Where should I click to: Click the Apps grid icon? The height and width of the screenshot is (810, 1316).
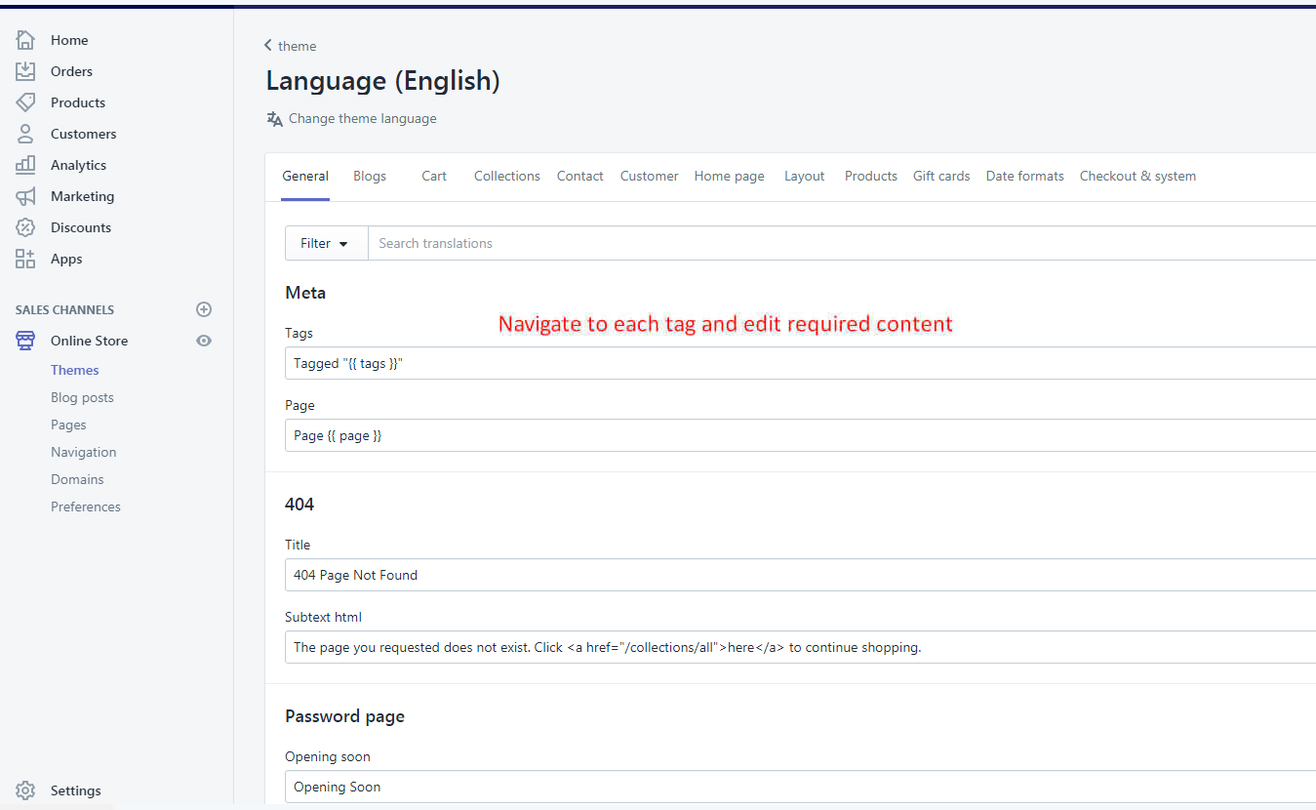[25, 259]
